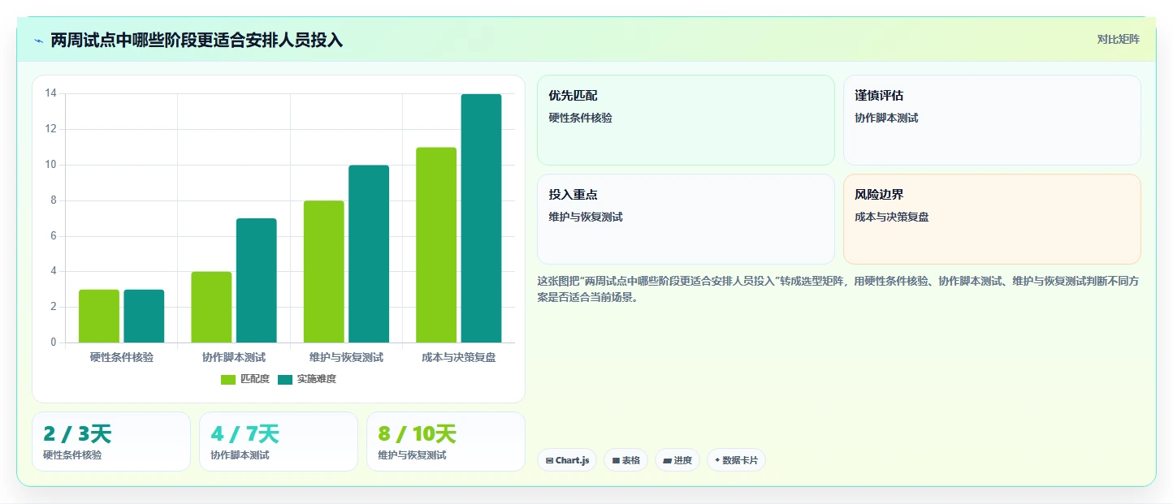1173x504 pixels.
Task: Click the 匹配度 bar for 协作脚本测试
Action: point(211,308)
